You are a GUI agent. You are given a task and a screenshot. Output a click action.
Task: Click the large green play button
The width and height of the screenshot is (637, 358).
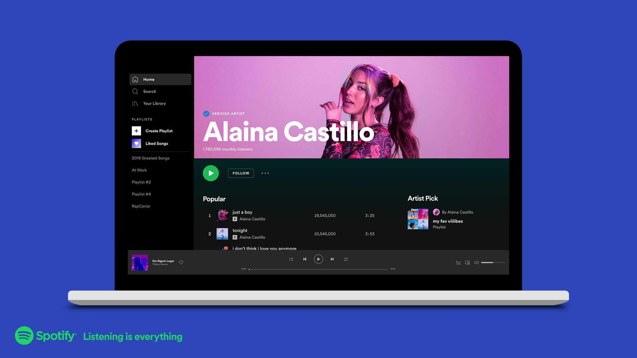(x=211, y=173)
